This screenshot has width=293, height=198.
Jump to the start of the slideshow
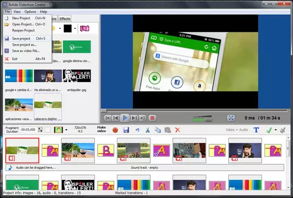tap(108, 118)
